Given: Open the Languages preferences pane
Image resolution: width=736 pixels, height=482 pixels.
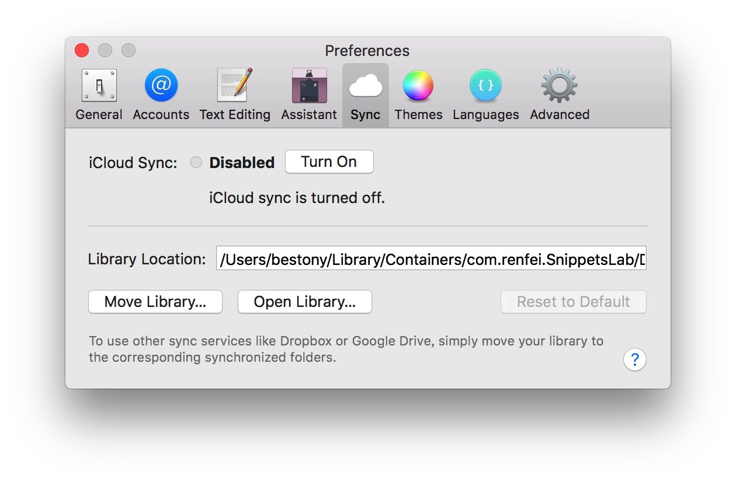Looking at the screenshot, I should pyautogui.click(x=485, y=95).
